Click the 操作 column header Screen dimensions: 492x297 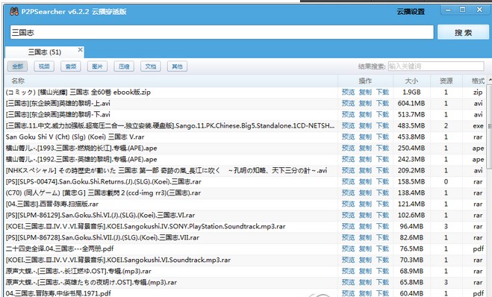pos(365,81)
